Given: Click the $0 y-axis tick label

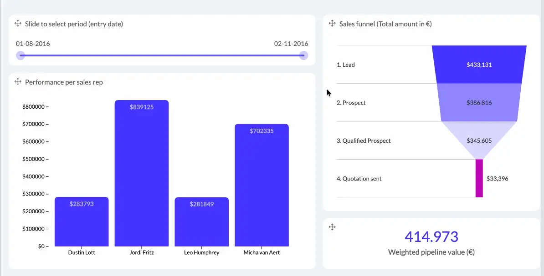Looking at the screenshot, I should [x=41, y=246].
